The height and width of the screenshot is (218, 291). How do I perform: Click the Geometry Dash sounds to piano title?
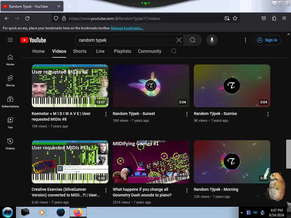pos(142,192)
